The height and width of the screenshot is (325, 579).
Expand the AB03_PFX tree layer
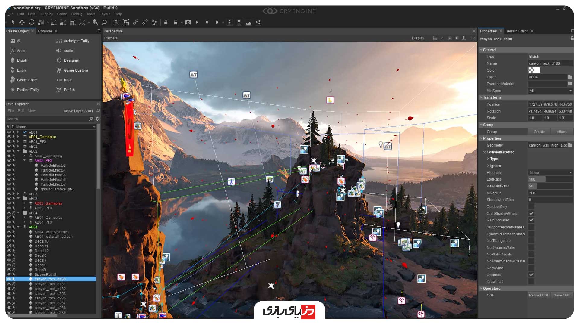(24, 208)
